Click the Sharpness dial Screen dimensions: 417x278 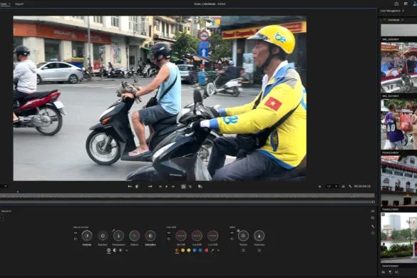[259, 236]
